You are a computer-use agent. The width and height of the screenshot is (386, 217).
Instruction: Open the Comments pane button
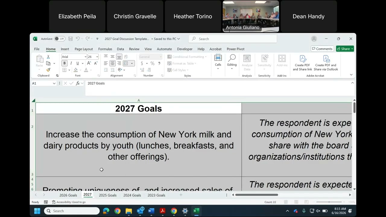(322, 49)
